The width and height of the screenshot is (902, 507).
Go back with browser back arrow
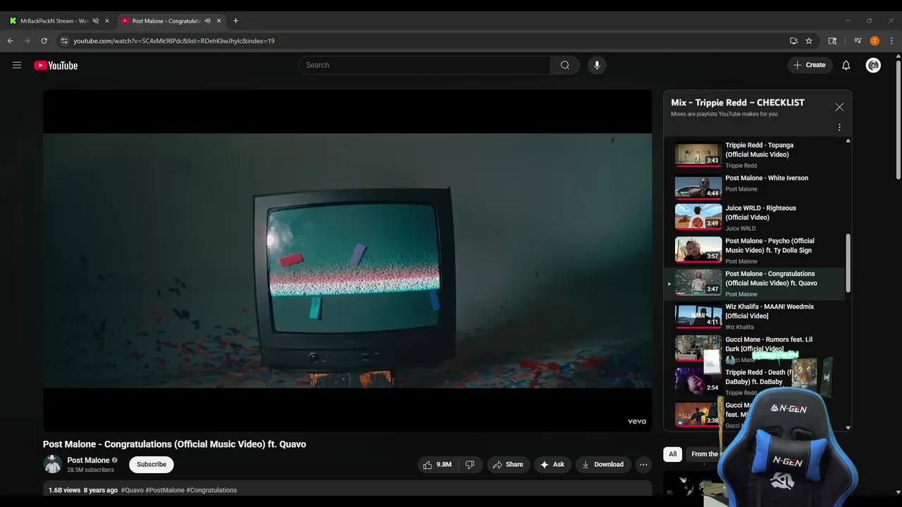tap(11, 41)
